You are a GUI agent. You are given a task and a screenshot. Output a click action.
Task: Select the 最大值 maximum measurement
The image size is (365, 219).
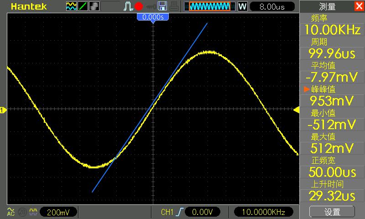[x=323, y=137]
